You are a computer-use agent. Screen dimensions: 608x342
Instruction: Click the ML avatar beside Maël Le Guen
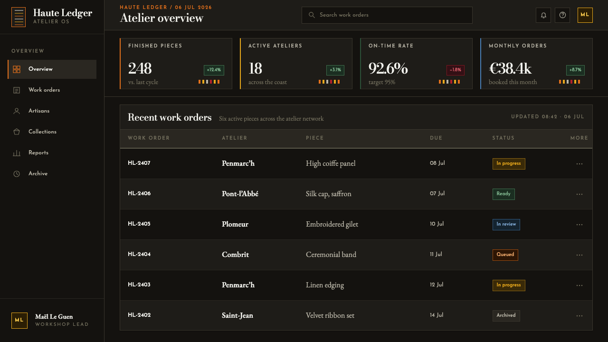tap(19, 321)
